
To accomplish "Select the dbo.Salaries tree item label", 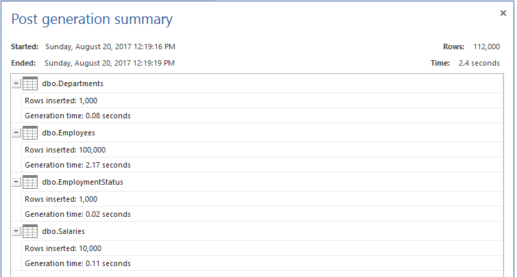I will click(64, 232).
